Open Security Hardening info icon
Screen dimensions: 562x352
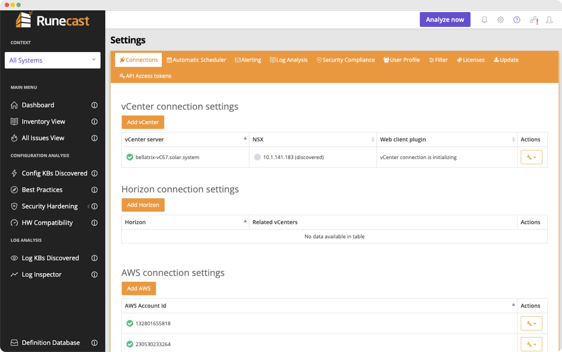[x=94, y=206]
